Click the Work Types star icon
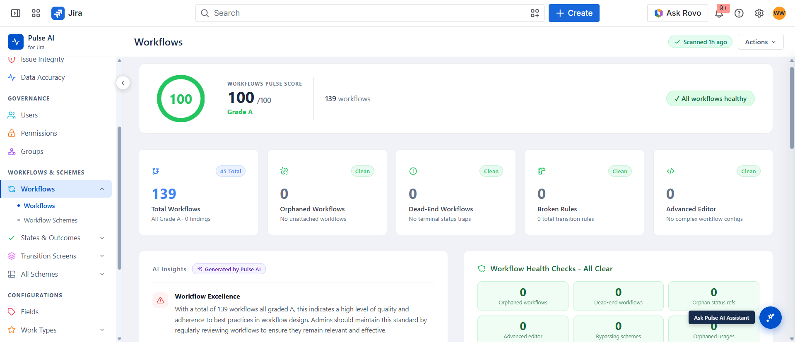Screen dimensions: 795x342 (12, 330)
